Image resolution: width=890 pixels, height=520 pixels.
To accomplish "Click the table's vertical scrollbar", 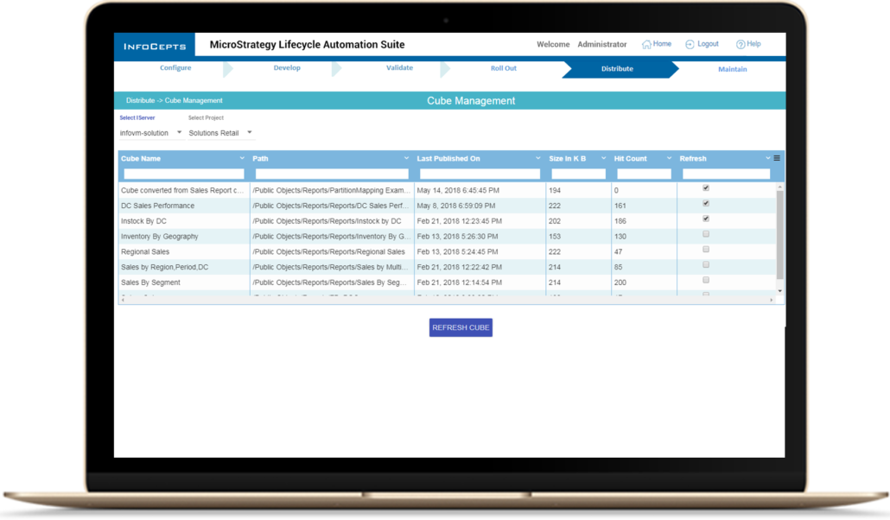I will click(780, 233).
